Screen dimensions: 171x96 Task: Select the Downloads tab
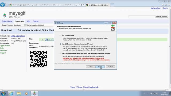19,21
